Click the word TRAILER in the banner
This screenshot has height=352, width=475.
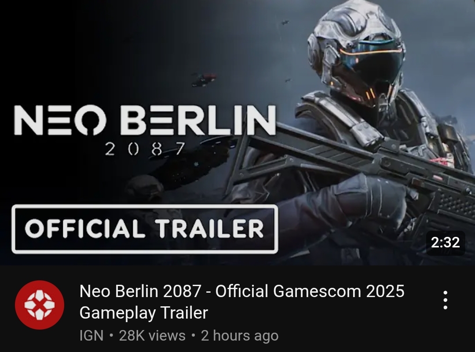(210, 229)
